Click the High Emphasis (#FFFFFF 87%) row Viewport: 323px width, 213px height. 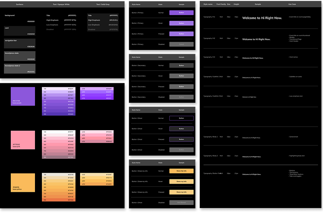(61, 20)
